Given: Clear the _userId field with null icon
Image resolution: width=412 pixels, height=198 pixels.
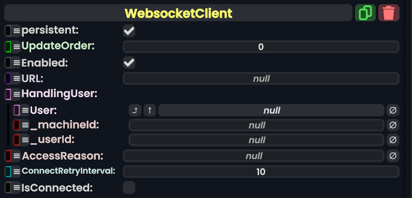Looking at the screenshot, I should (x=393, y=140).
